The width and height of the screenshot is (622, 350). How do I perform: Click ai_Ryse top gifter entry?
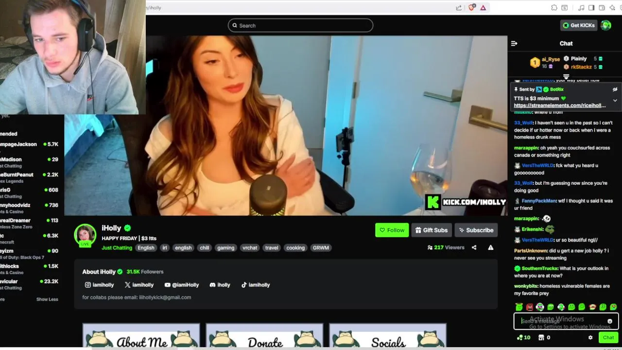pyautogui.click(x=545, y=62)
